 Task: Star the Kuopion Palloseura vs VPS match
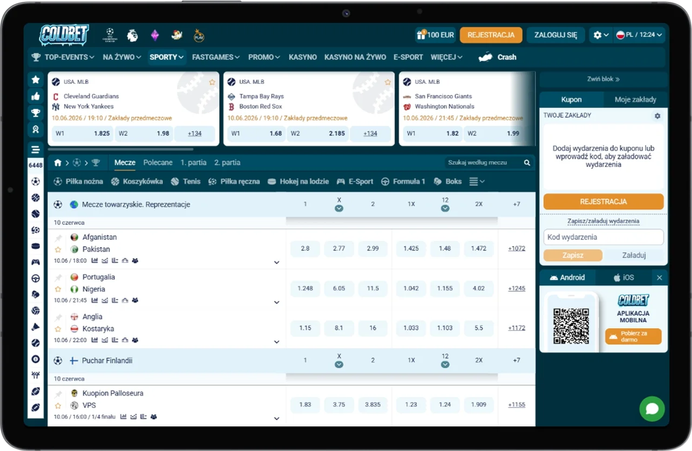(x=58, y=405)
